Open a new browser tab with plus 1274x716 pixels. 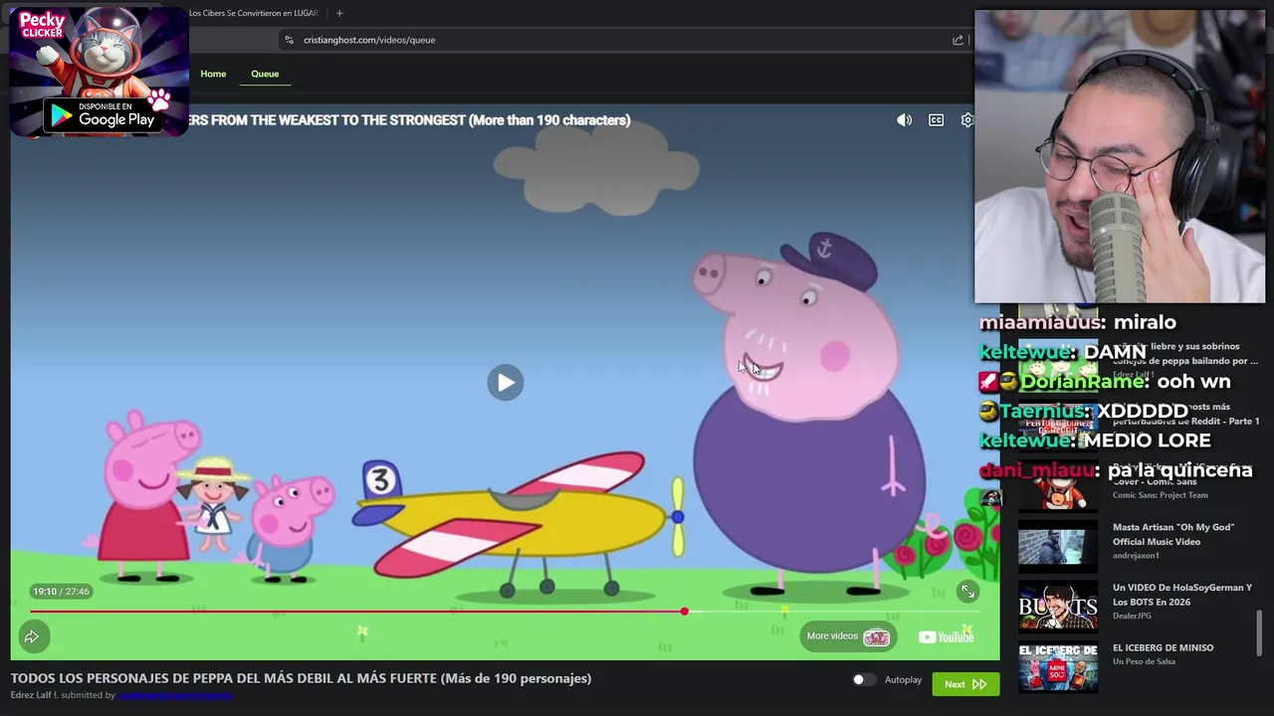point(339,13)
